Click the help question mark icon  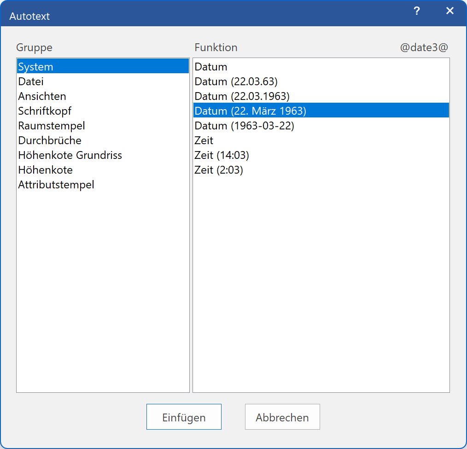pos(416,12)
